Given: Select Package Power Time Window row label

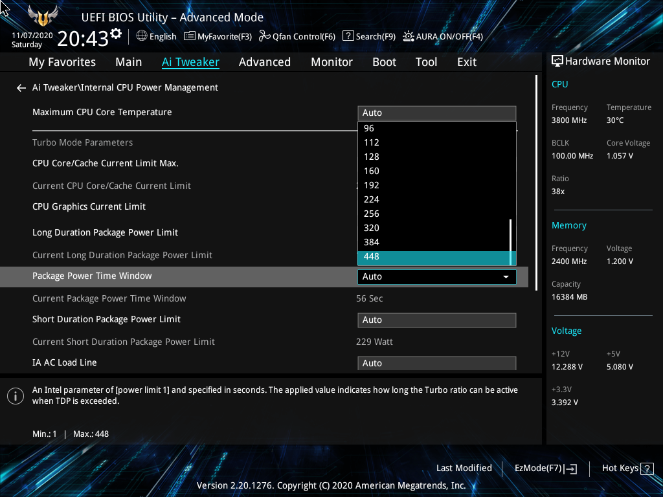Looking at the screenshot, I should 92,276.
